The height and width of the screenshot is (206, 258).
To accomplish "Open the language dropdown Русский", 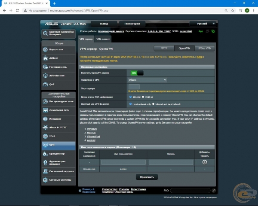I will coord(203,24).
